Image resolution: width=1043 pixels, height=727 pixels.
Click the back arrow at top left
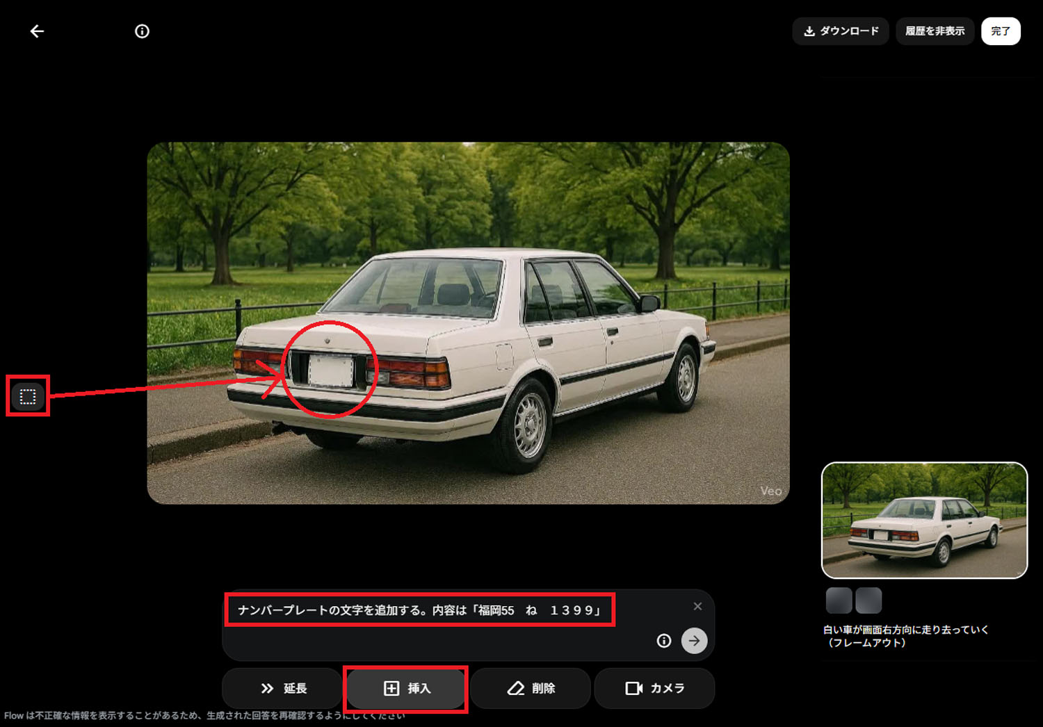tap(37, 31)
